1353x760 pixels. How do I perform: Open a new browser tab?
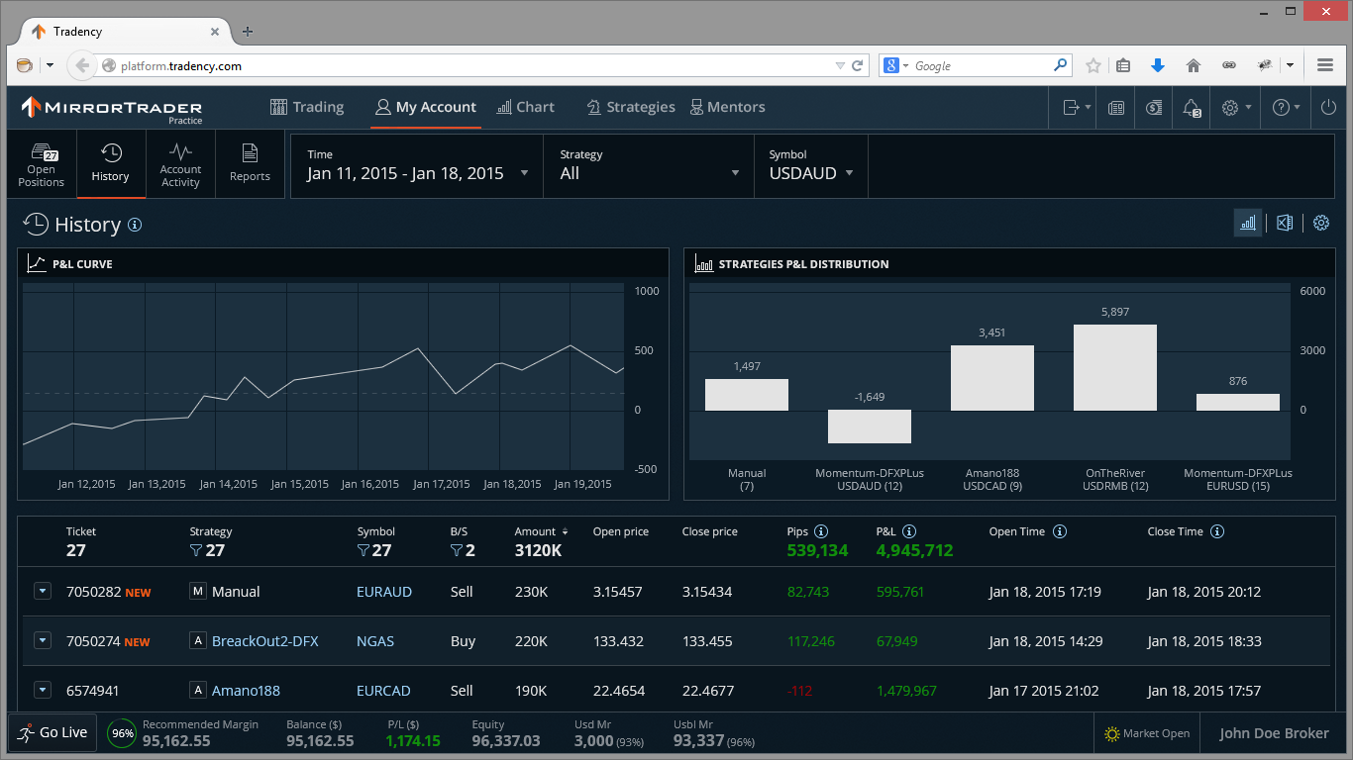pyautogui.click(x=248, y=32)
